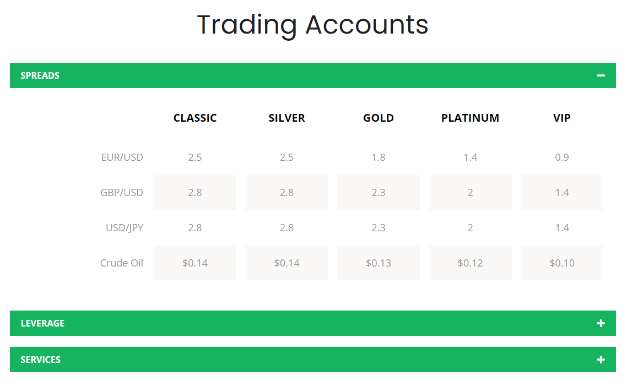Select the Gold account column header
The width and height of the screenshot is (638, 386).
[x=379, y=118]
